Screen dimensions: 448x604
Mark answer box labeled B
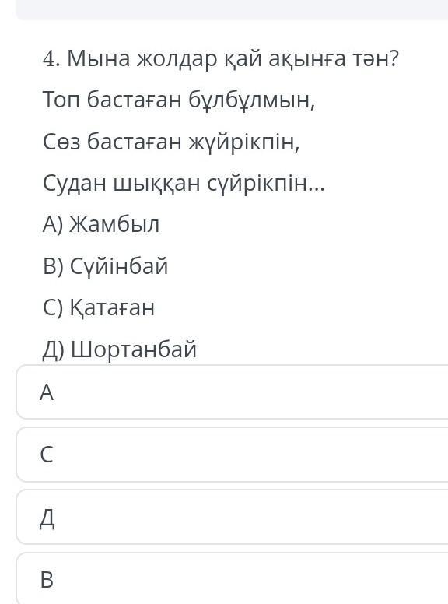[232, 578]
